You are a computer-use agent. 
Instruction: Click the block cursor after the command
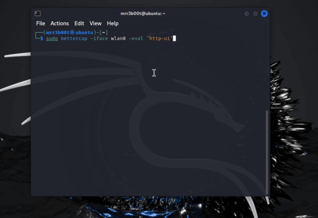(x=175, y=38)
